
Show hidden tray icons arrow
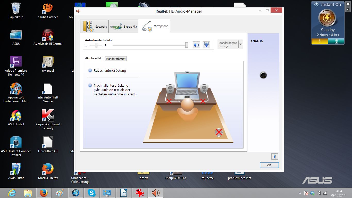coord(300,193)
